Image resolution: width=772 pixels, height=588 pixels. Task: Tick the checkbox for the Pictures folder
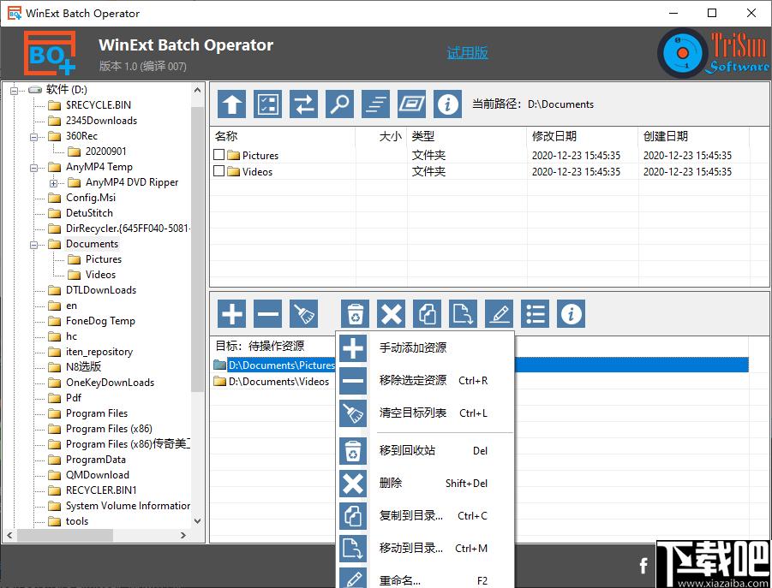pos(219,154)
